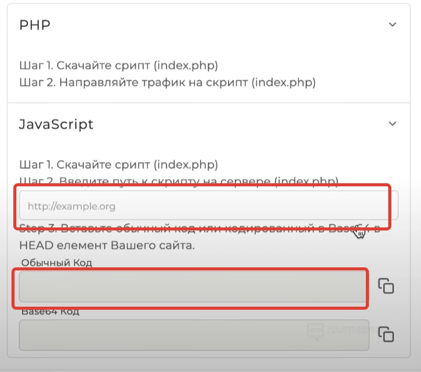
Task: Click the JavaScript accordion heading
Action: [56, 124]
